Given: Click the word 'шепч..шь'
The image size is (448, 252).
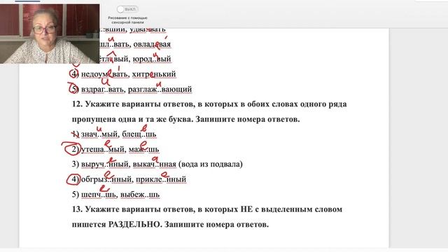Looking at the screenshot, I should [x=99, y=195].
